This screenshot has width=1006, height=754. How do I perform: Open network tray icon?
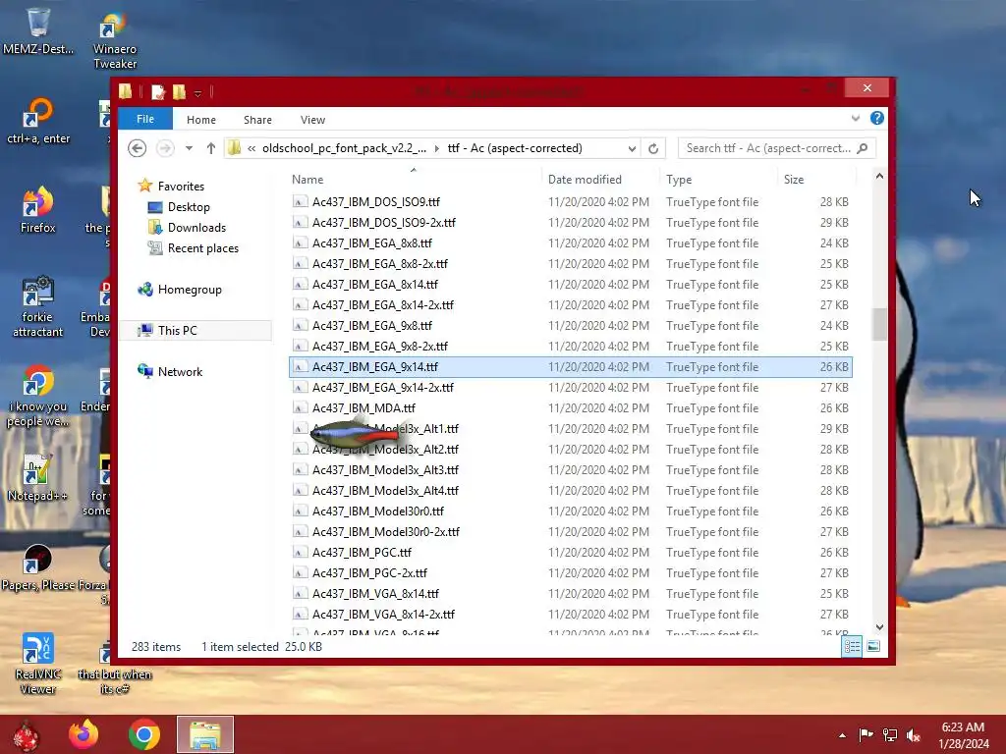pyautogui.click(x=890, y=734)
